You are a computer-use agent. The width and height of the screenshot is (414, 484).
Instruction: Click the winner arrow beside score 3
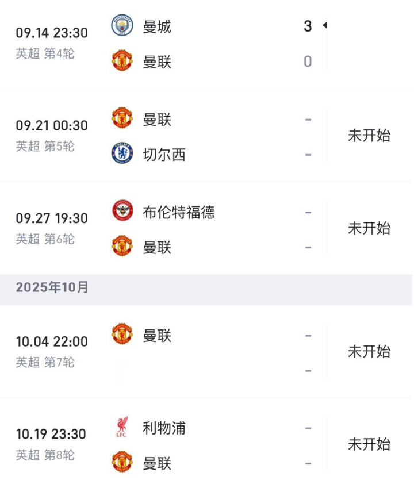(x=324, y=26)
